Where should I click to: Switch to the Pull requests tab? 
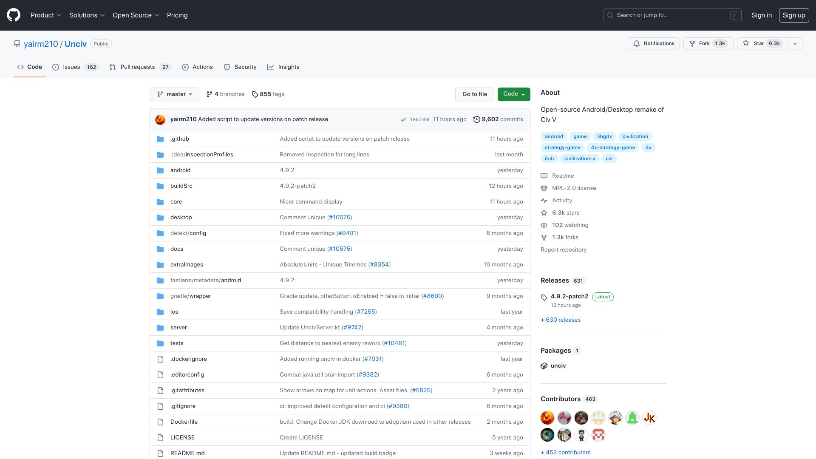pos(140,67)
